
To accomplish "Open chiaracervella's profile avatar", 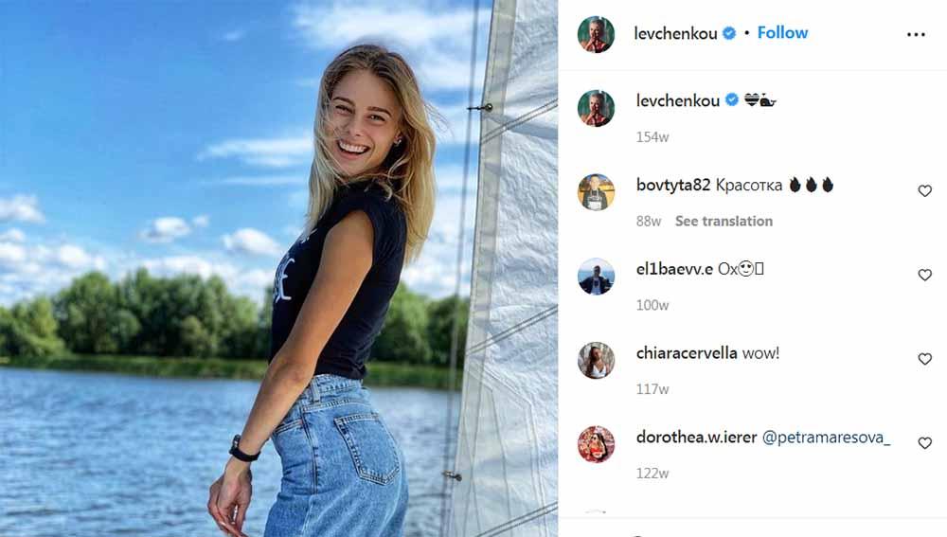I will (x=596, y=361).
